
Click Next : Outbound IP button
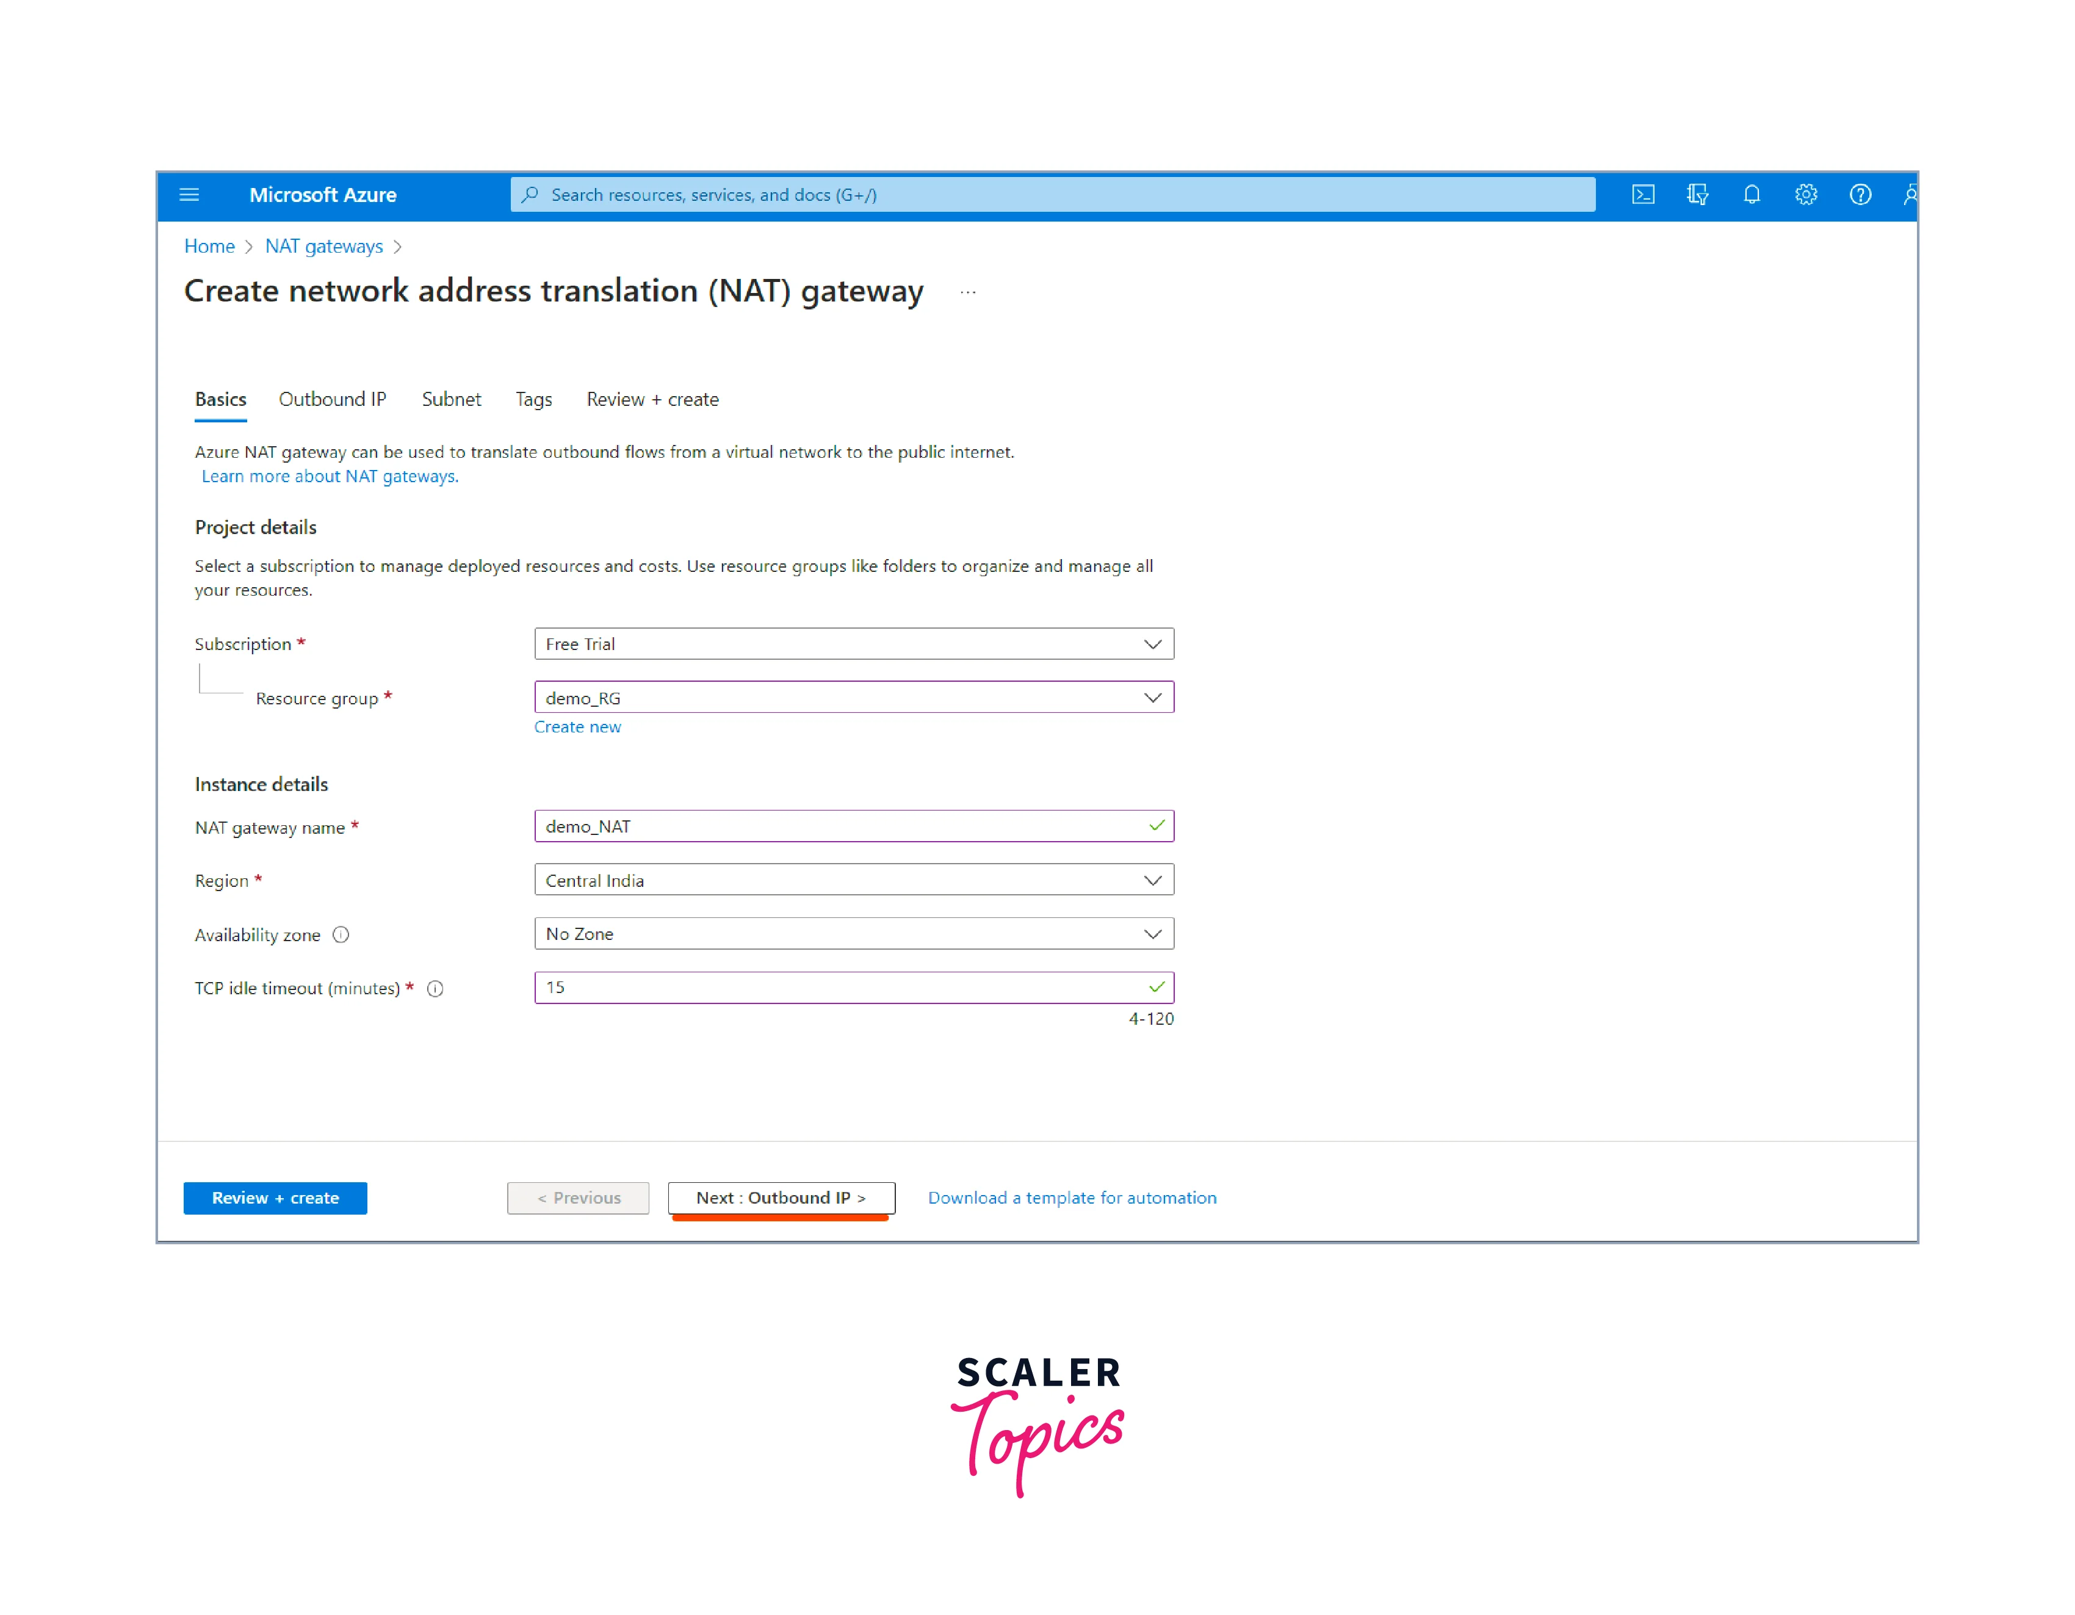tap(780, 1198)
